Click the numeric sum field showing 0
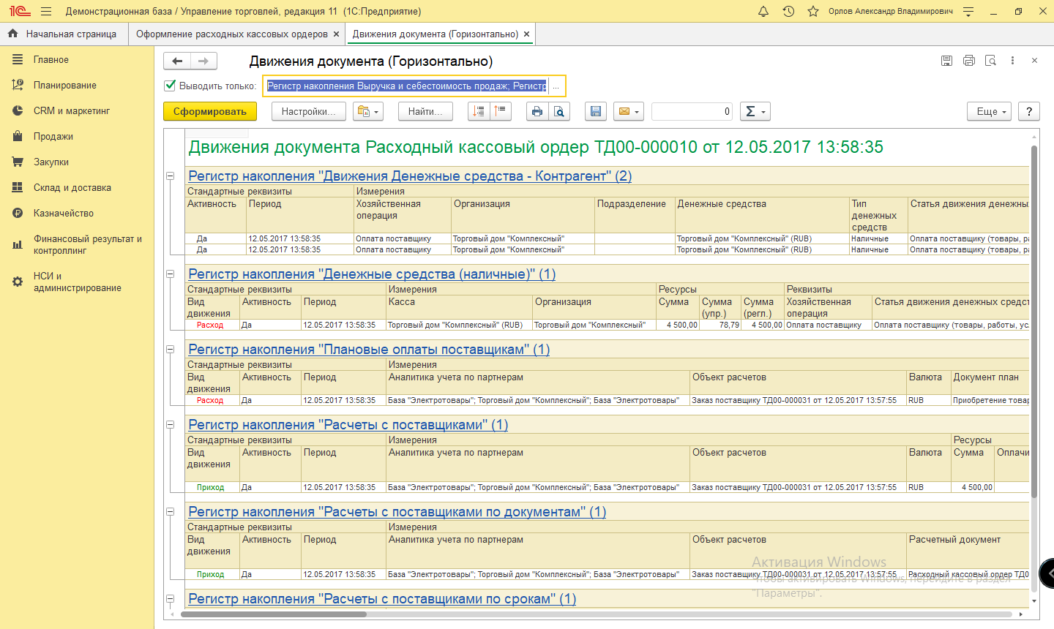Screen dimensions: 1054x629 click(x=692, y=111)
